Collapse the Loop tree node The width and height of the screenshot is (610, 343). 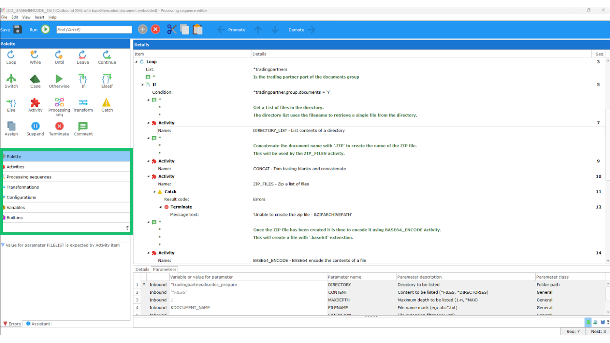pyautogui.click(x=136, y=62)
